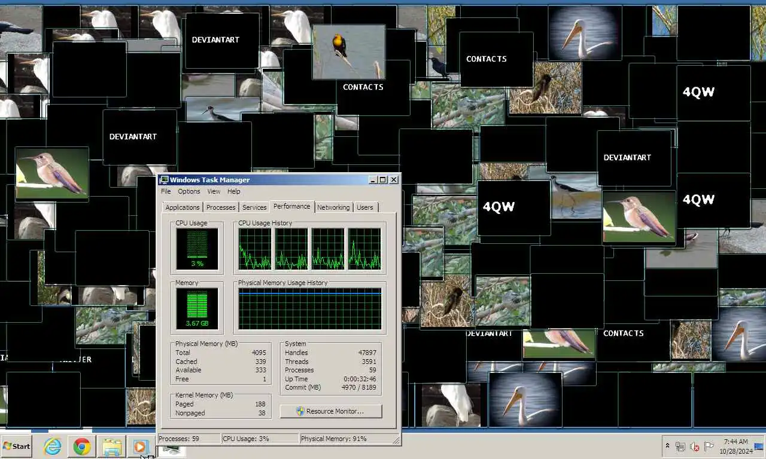766x459 pixels.
Task: Click the 'Windows Task Manager' title text
Action: [209, 180]
